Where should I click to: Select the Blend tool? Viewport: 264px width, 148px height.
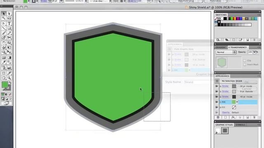click(9, 62)
